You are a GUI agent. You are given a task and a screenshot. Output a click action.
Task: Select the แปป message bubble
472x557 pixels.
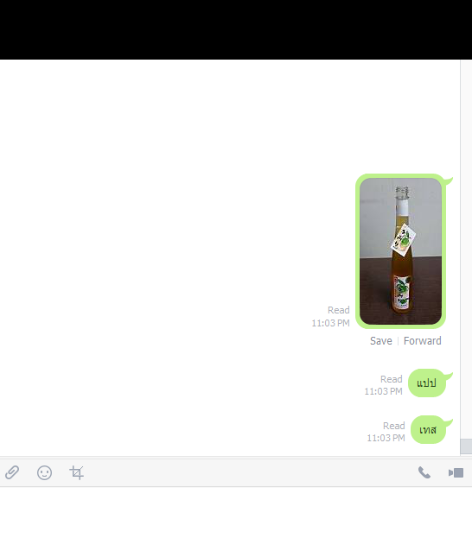(x=427, y=383)
